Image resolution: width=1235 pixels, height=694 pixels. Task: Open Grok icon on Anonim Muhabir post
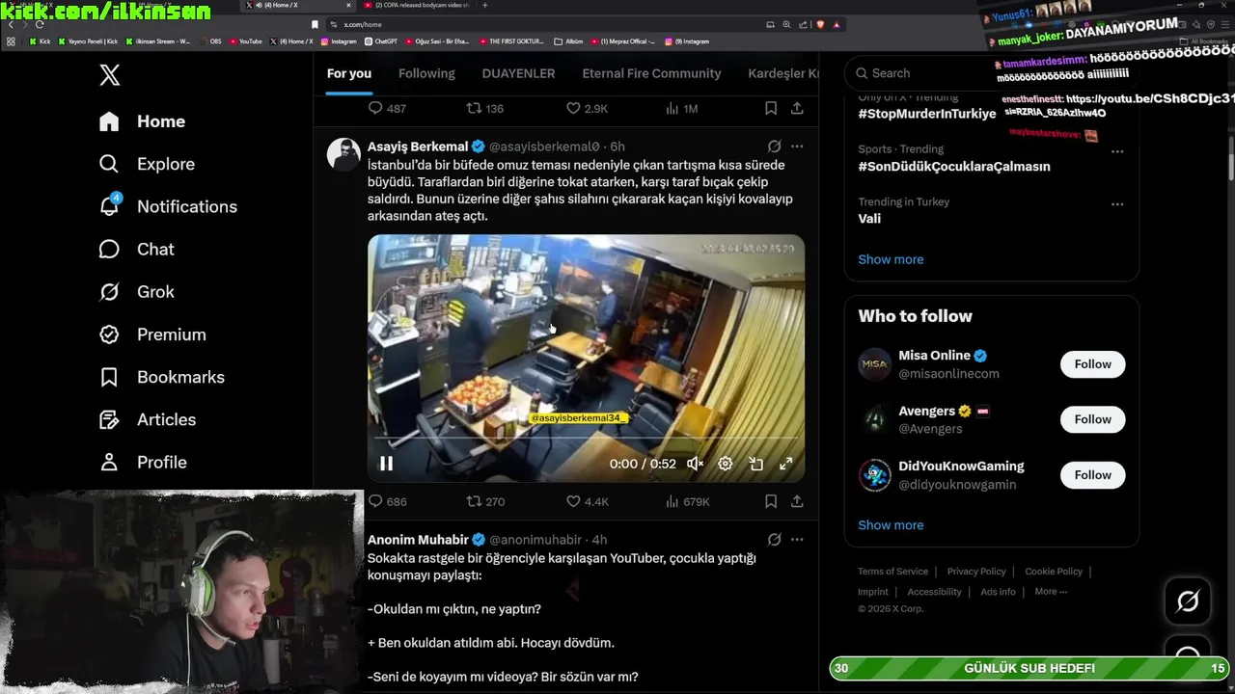point(774,540)
